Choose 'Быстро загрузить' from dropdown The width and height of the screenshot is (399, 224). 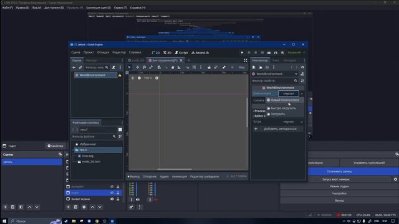pos(284,108)
